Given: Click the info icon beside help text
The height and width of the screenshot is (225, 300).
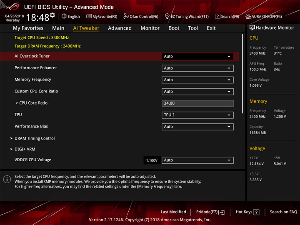Looking at the screenshot, I should [x=7, y=180].
